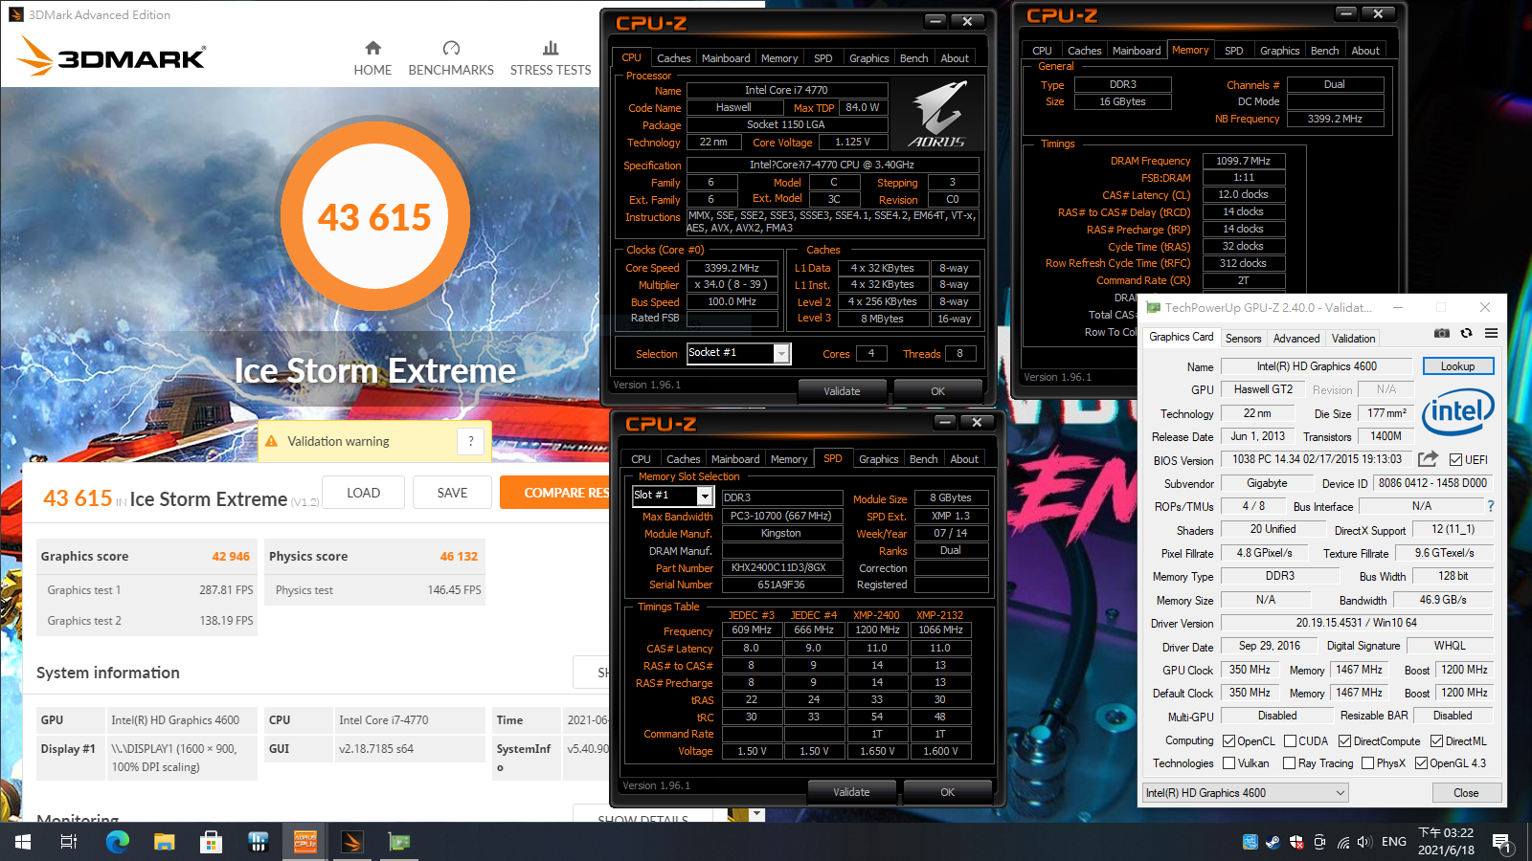The width and height of the screenshot is (1532, 861).
Task: Click the Physics score value 46 132
Action: (459, 556)
